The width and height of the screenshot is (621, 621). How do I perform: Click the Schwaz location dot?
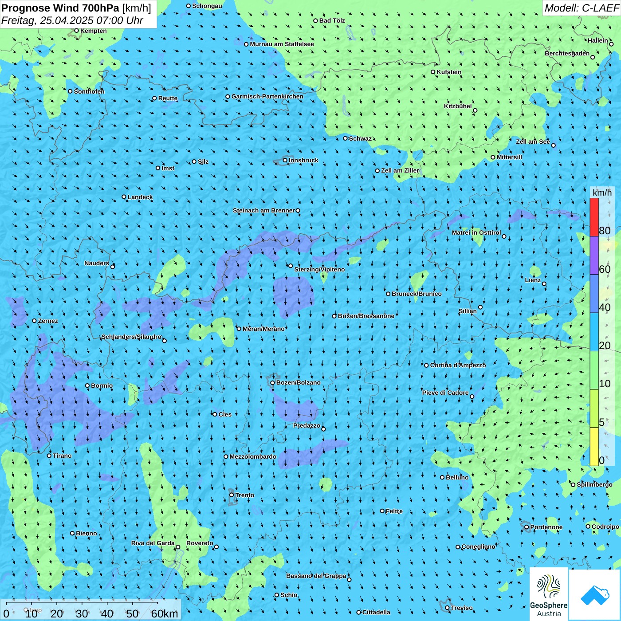(x=346, y=138)
